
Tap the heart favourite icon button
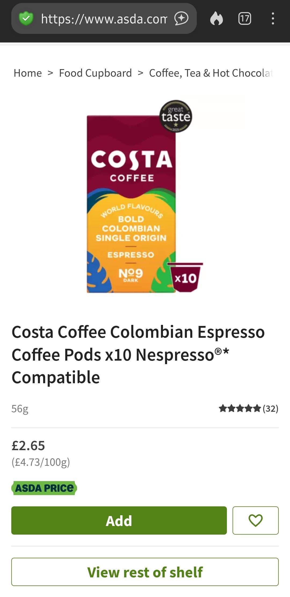click(x=255, y=520)
